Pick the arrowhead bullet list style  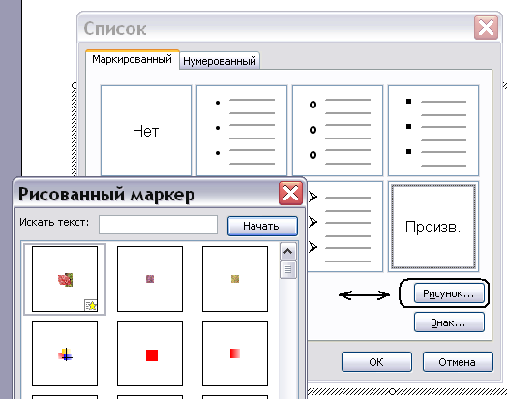[x=344, y=227]
